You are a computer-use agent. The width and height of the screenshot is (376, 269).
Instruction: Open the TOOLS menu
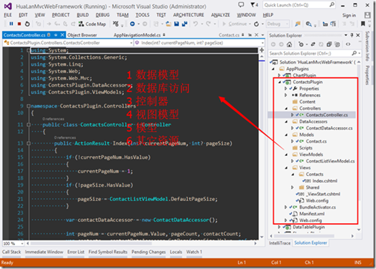142,15
